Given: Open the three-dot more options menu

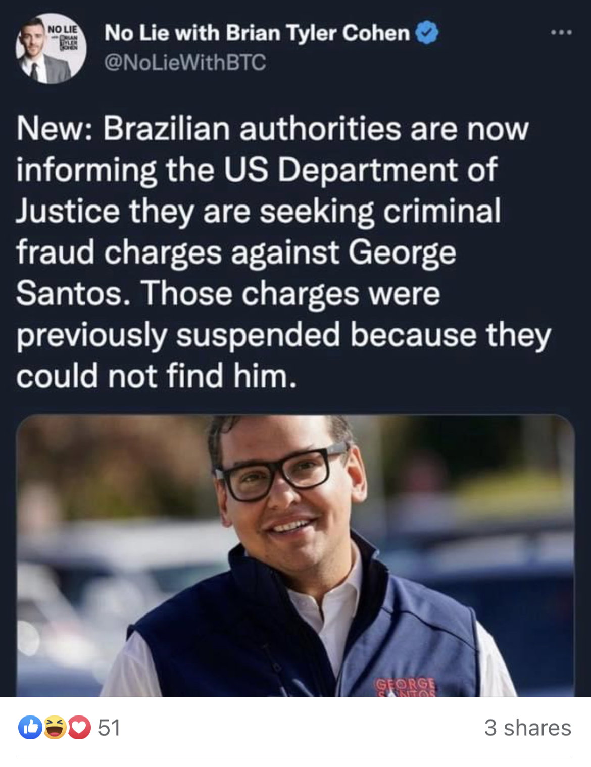Looking at the screenshot, I should coord(561,33).
